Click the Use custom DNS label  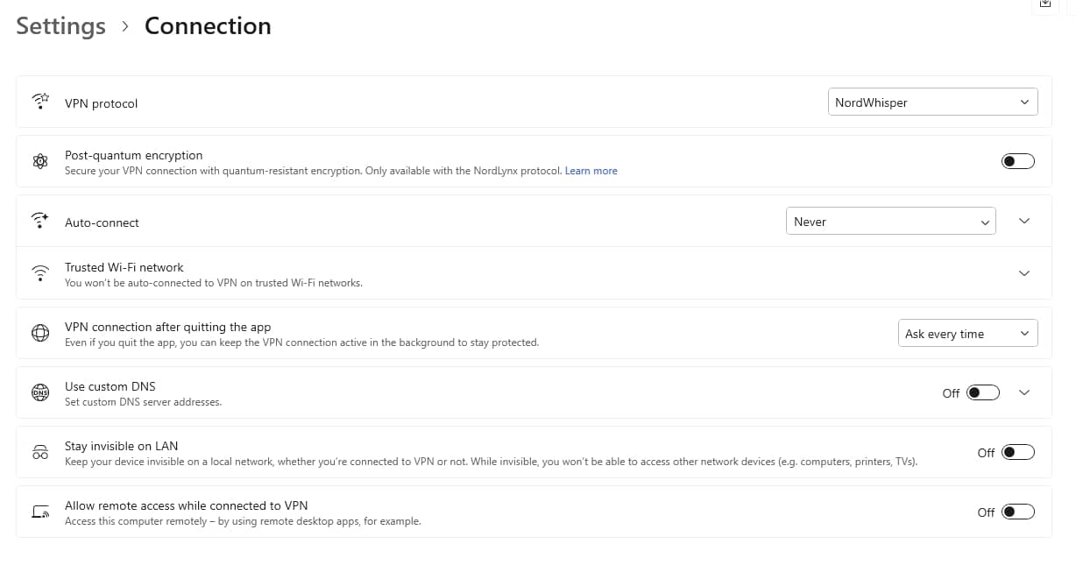coord(110,386)
